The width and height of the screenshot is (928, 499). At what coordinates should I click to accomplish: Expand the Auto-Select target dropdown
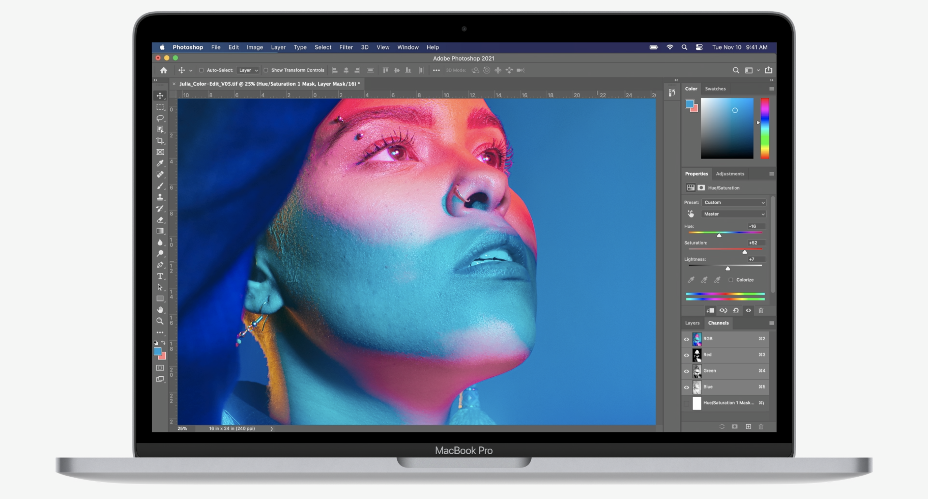coord(248,70)
